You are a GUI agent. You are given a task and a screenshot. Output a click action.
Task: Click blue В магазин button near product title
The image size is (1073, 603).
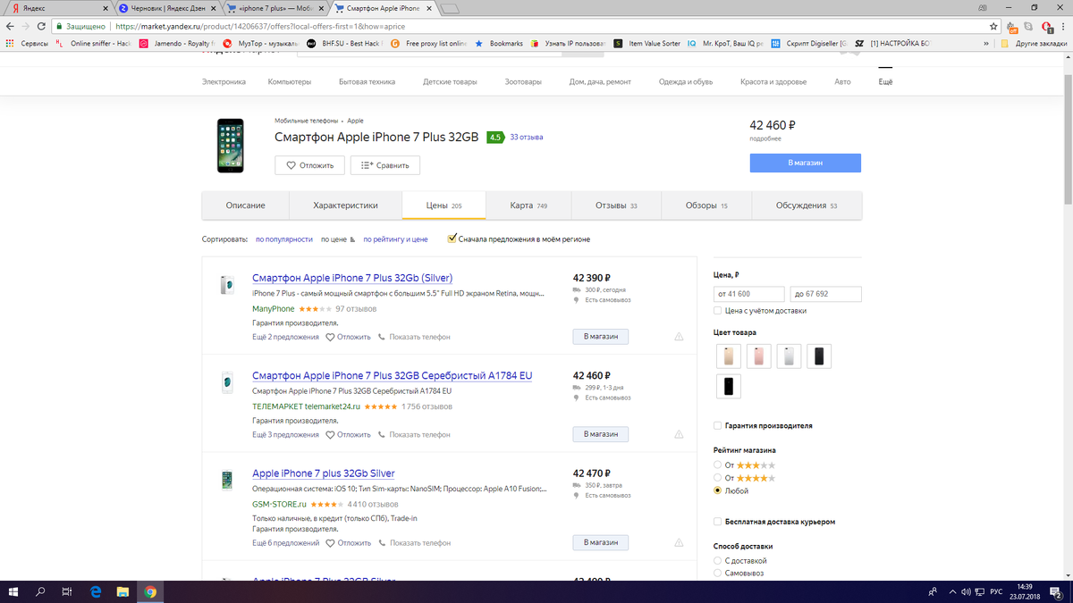805,163
